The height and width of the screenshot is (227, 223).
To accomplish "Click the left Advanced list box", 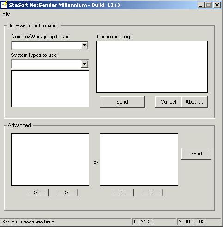I will pos(50,160).
